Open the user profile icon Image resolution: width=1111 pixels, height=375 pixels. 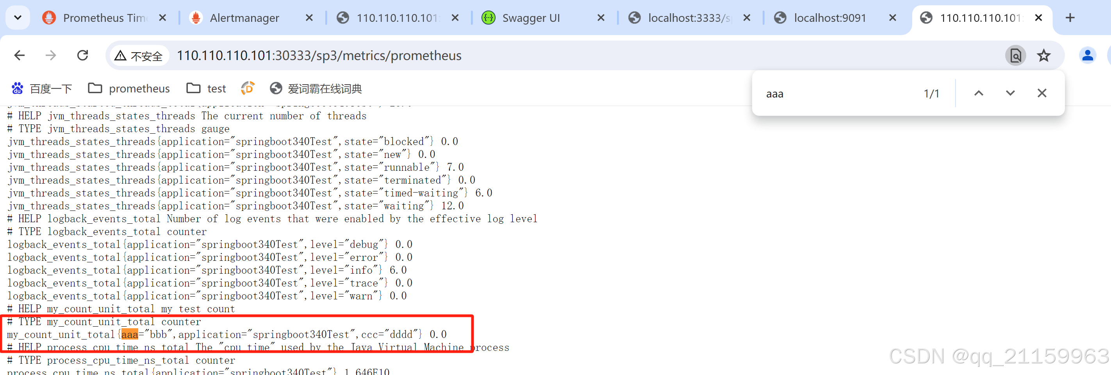1087,55
